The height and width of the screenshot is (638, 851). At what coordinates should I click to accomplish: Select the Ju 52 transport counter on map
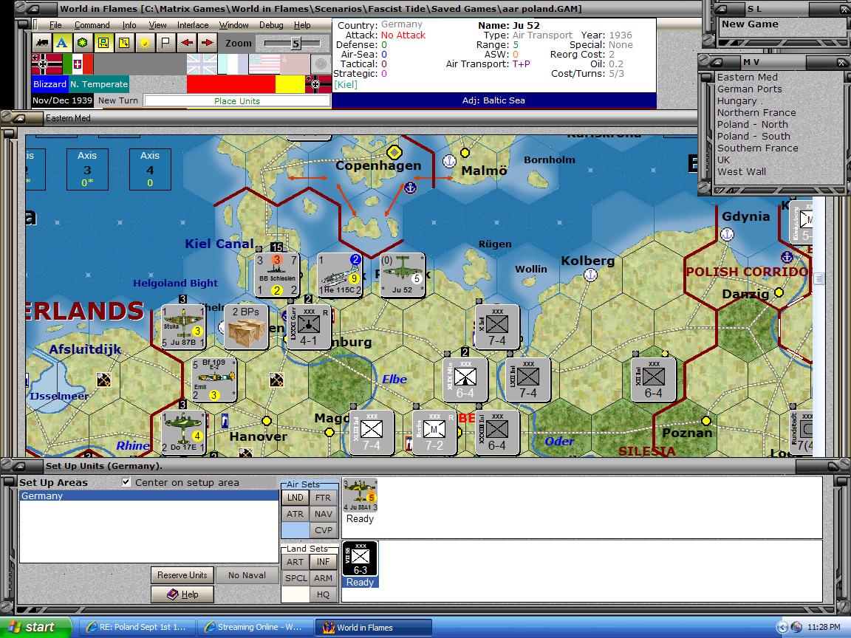point(402,275)
